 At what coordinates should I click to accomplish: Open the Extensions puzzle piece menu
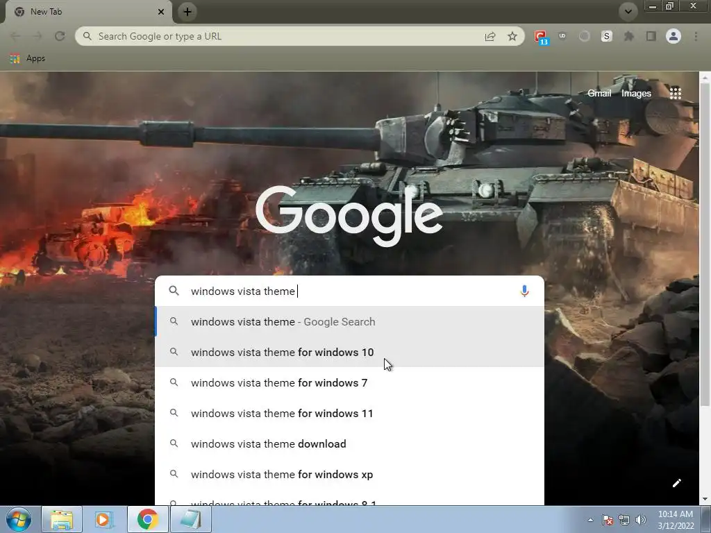629,36
